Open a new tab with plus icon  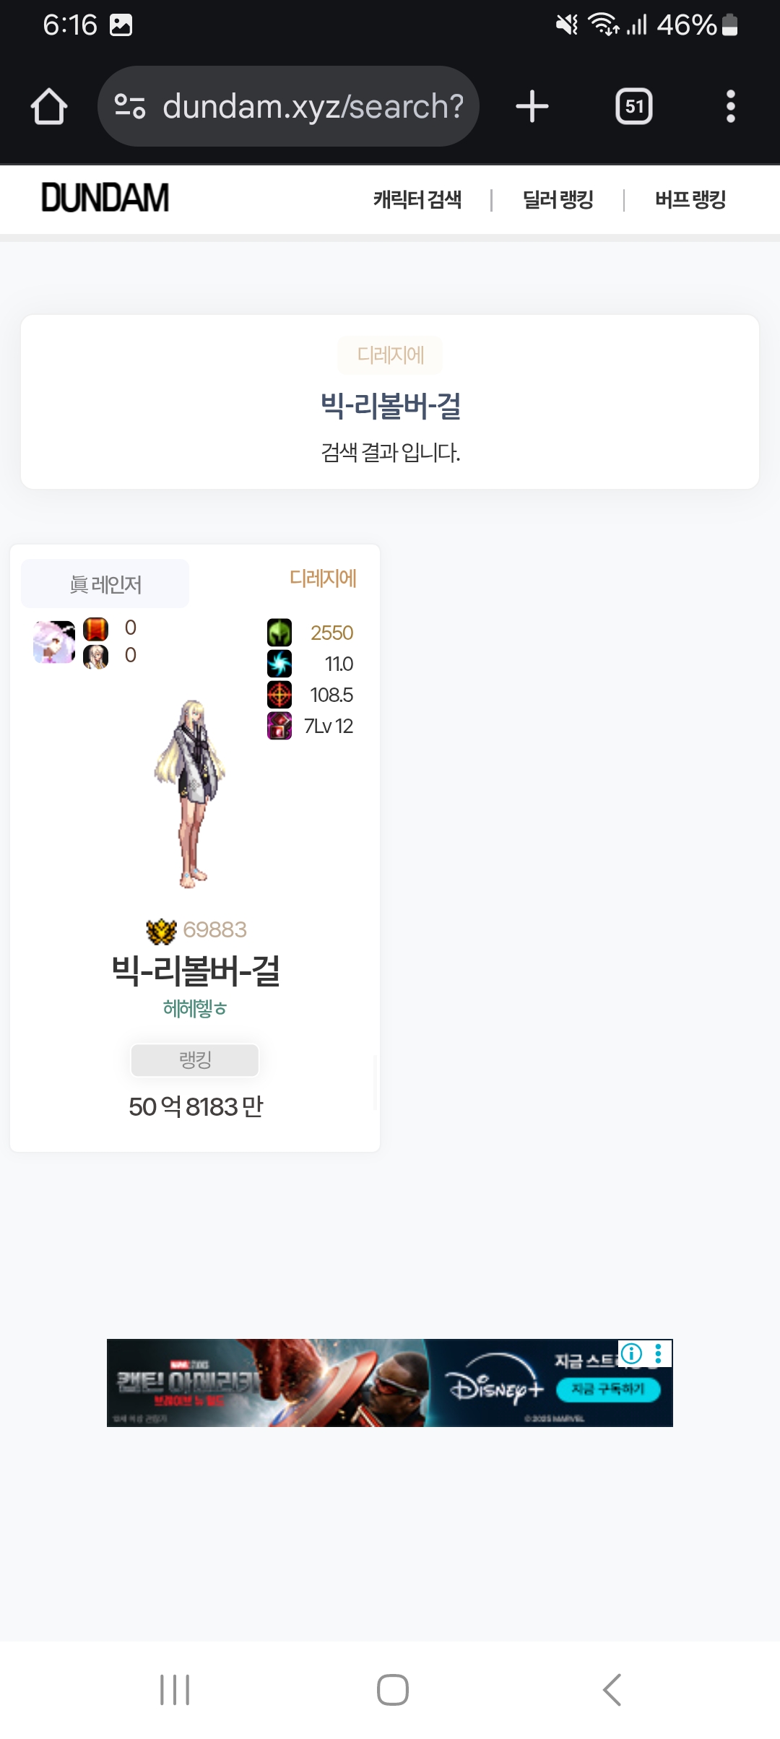point(532,106)
